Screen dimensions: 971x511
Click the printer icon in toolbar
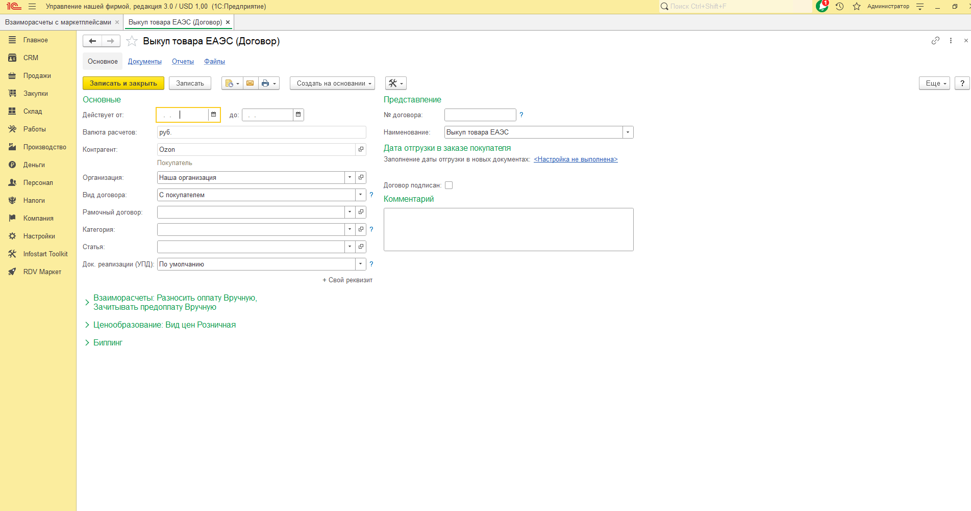tap(265, 83)
